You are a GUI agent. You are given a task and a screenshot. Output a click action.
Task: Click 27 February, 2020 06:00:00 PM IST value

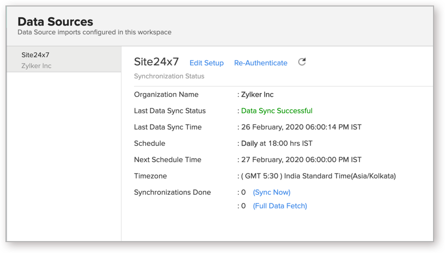coord(301,159)
